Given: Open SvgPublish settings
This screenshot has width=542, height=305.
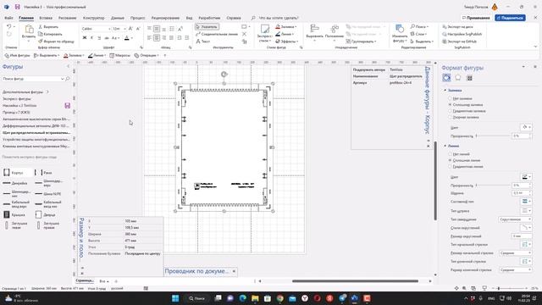Looking at the screenshot, I should [x=462, y=34].
